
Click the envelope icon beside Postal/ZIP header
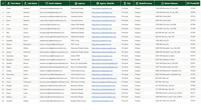click(x=188, y=4)
